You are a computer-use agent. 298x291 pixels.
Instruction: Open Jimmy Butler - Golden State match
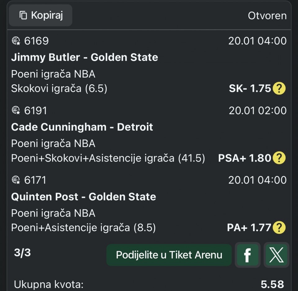coord(84,57)
